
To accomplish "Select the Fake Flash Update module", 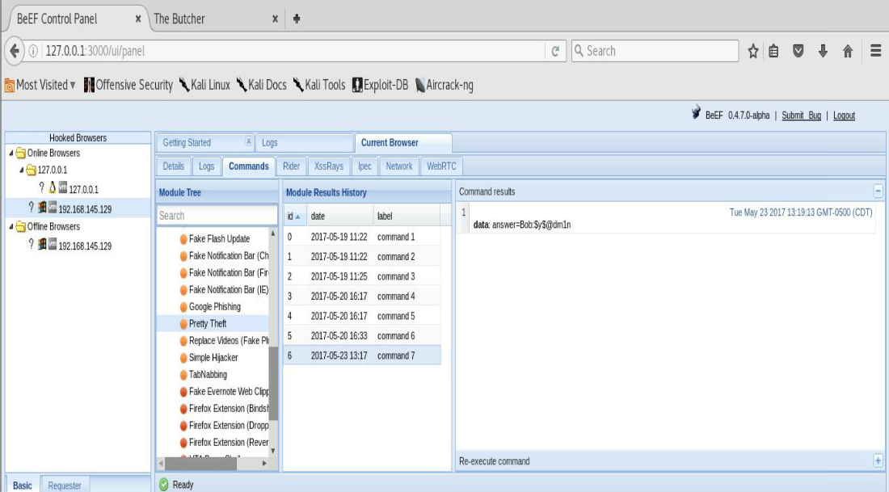I will [x=219, y=238].
